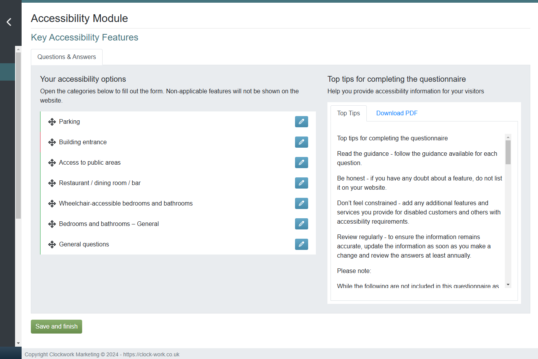The image size is (538, 359).
Task: Click the edit pencil icon for General questions
Action: pyautogui.click(x=301, y=244)
